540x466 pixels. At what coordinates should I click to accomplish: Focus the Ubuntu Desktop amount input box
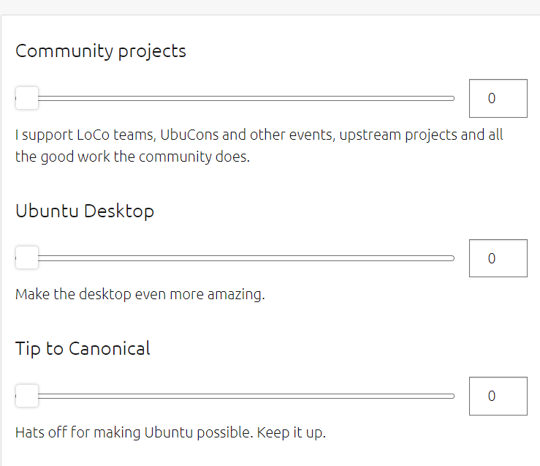498,258
